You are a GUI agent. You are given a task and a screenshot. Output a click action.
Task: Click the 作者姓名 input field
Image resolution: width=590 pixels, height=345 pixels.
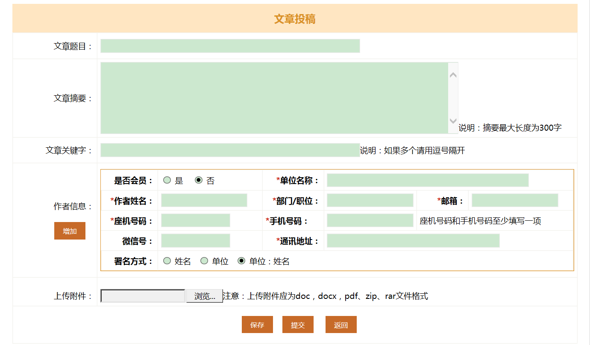click(204, 200)
